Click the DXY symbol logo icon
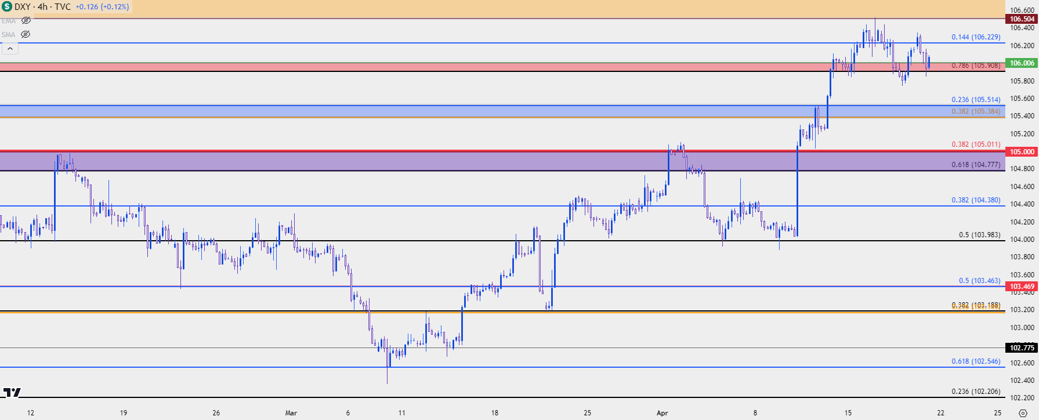 (x=7, y=7)
